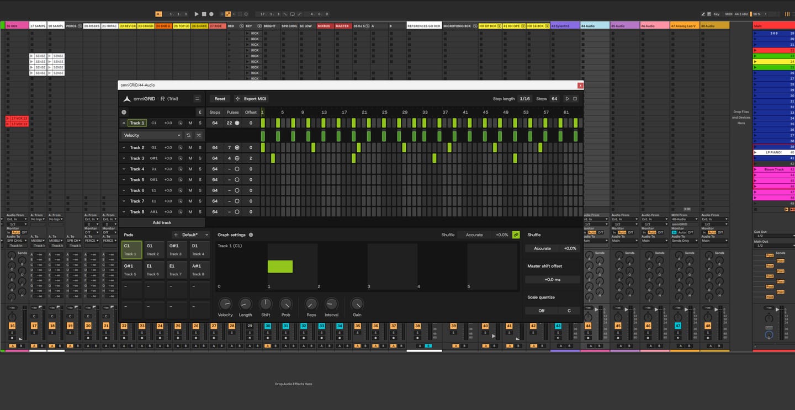
Task: Click the E button above track mute column
Action: [x=200, y=112]
